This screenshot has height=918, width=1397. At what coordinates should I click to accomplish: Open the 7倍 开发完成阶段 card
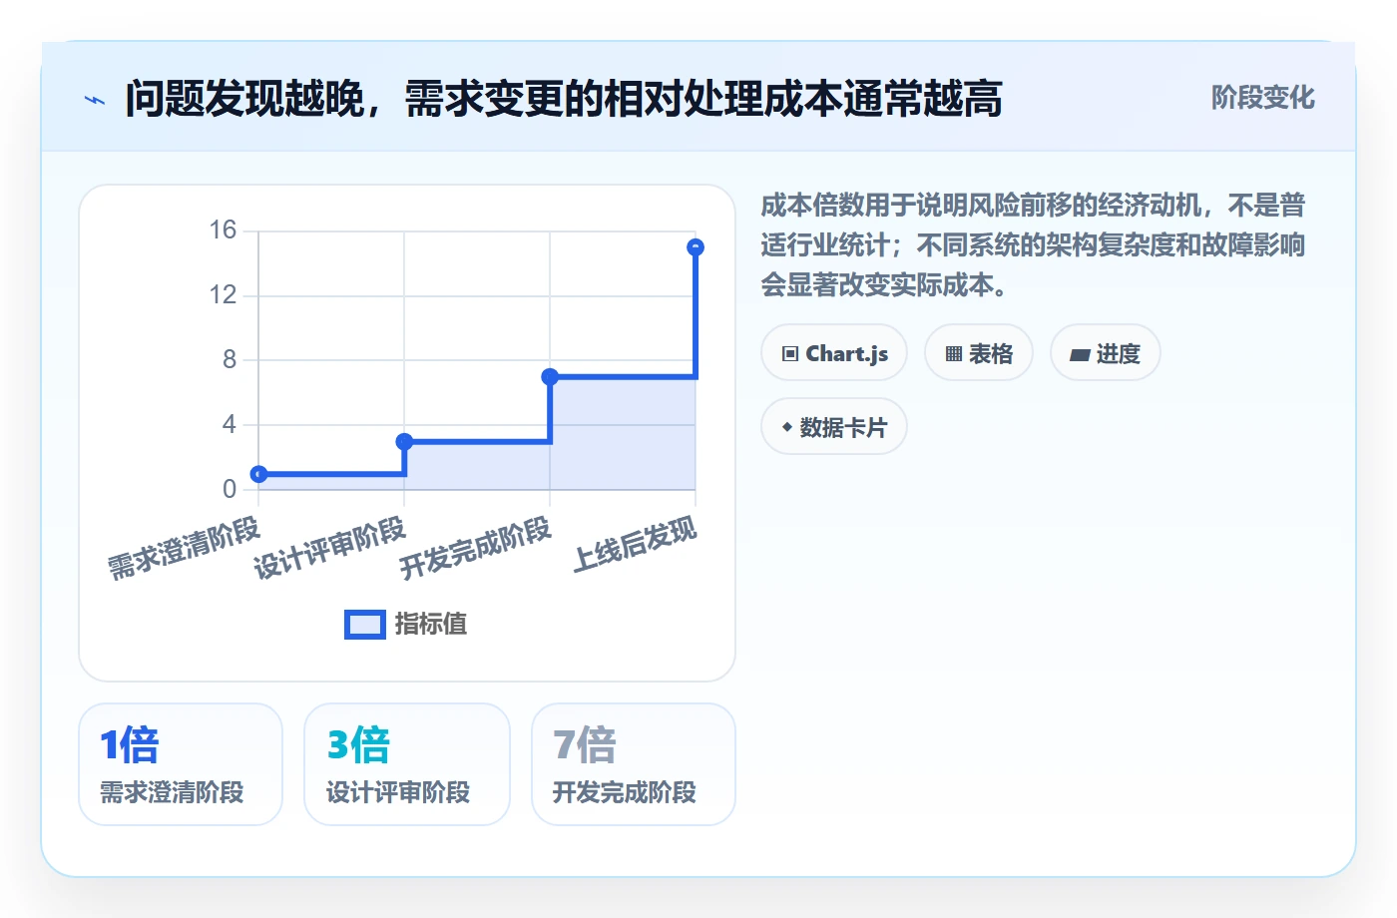coord(634,764)
